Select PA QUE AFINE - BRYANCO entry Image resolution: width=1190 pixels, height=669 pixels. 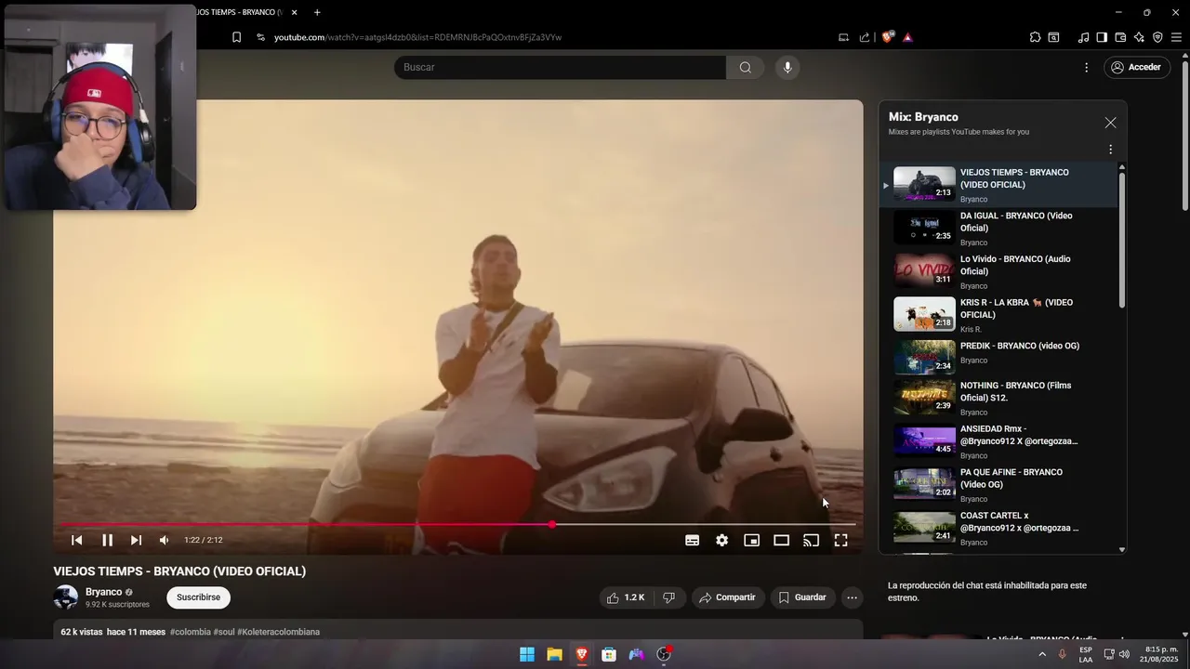(998, 485)
